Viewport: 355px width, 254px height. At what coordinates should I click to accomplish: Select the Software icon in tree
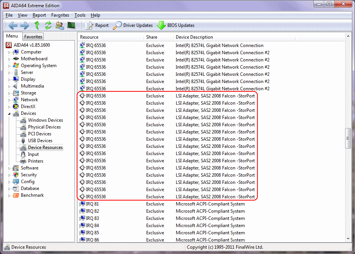tap(16, 168)
